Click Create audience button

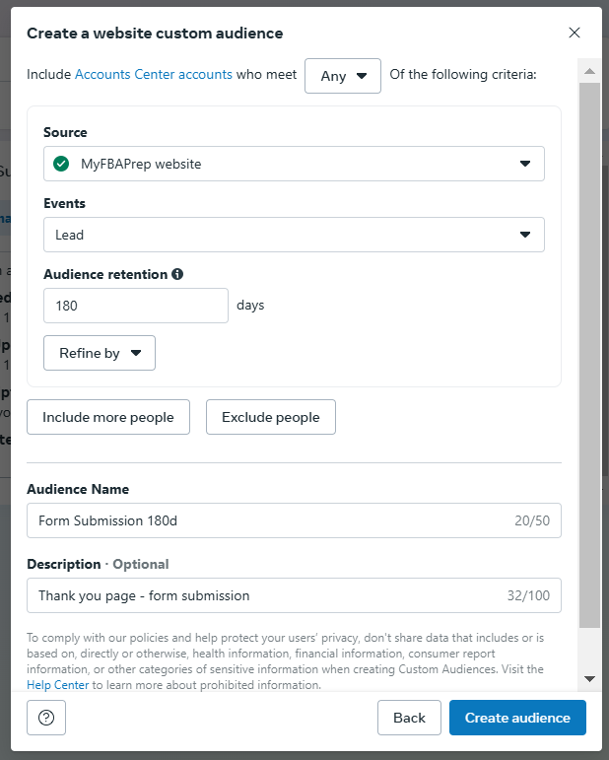click(x=517, y=718)
